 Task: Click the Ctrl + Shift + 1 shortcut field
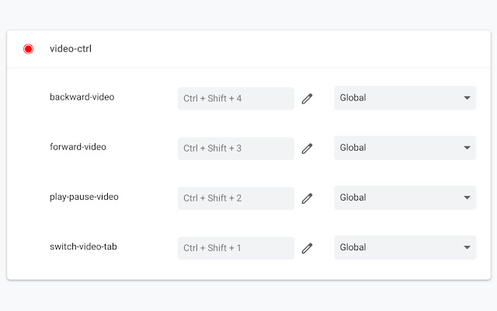click(x=235, y=248)
